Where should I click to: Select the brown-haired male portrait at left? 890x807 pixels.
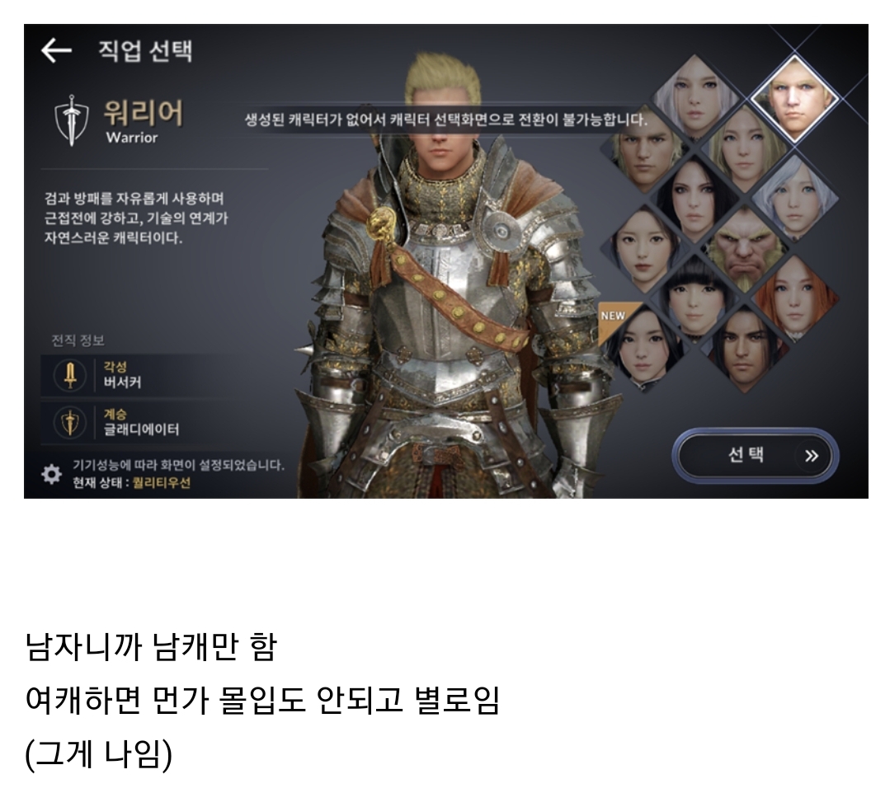pyautogui.click(x=644, y=149)
